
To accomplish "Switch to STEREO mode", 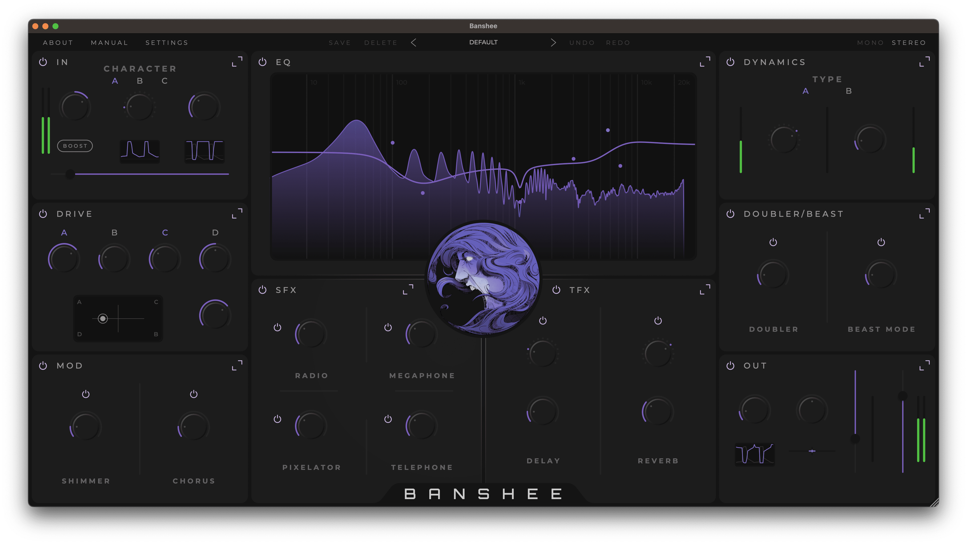I will 909,43.
